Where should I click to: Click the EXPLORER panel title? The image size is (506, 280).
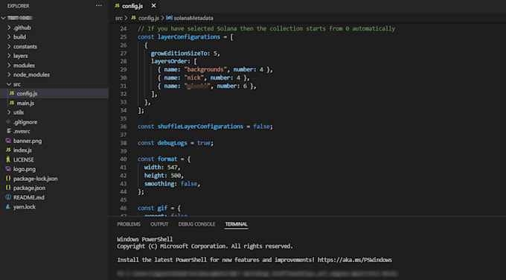coord(18,6)
